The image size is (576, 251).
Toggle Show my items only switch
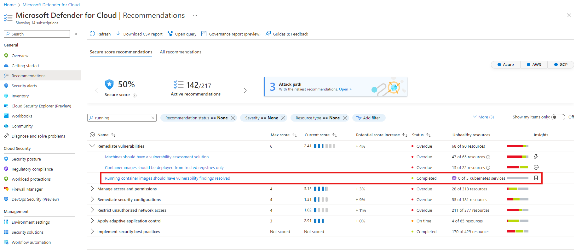(x=558, y=117)
